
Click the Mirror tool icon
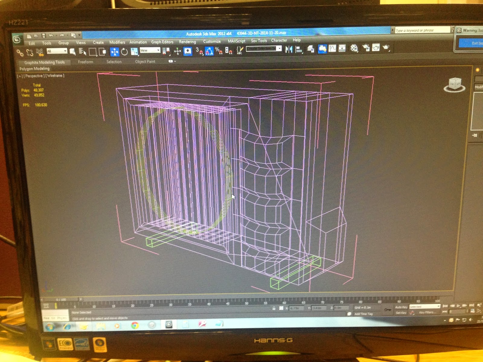(289, 49)
